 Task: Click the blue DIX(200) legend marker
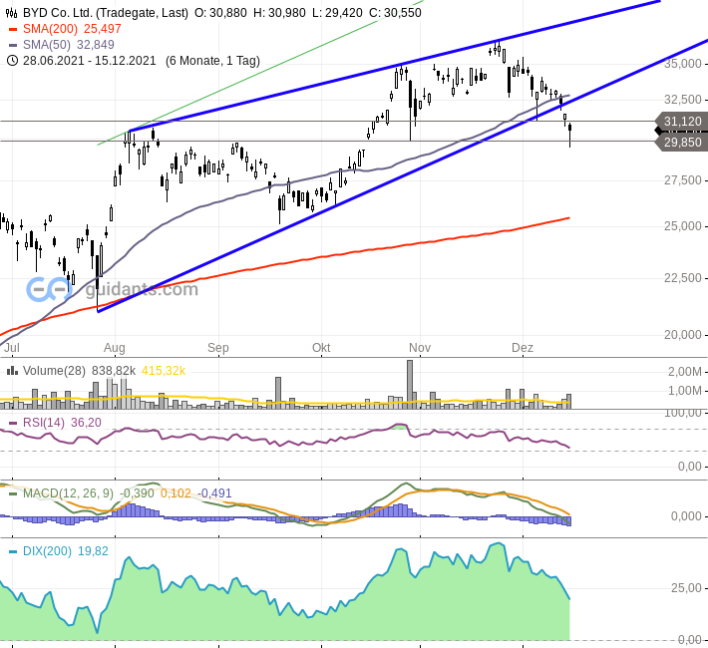click(x=13, y=552)
